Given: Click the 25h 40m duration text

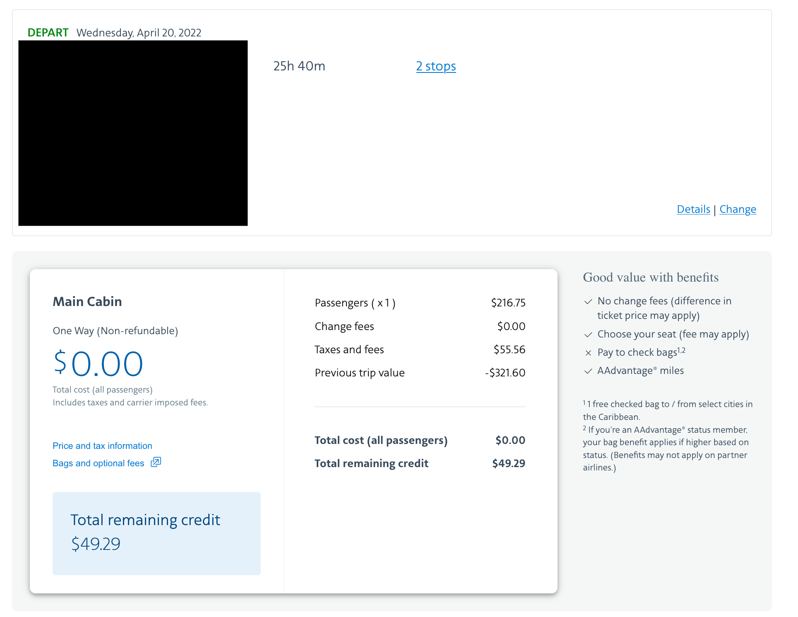Looking at the screenshot, I should point(299,66).
